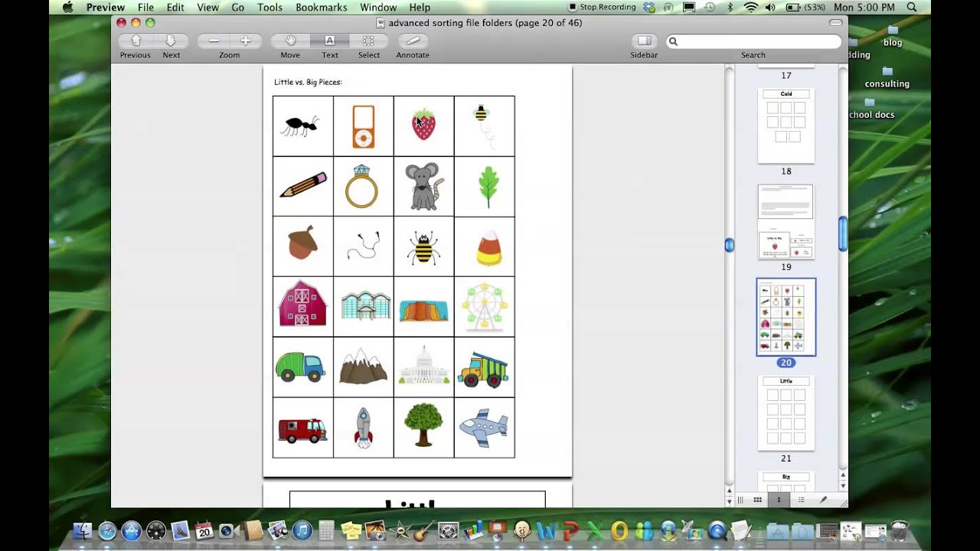Open the Trash in the Dock
The height and width of the screenshot is (551, 980).
pos(899,530)
